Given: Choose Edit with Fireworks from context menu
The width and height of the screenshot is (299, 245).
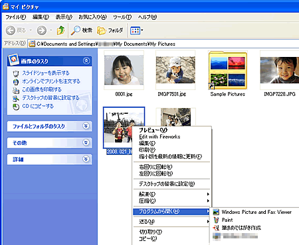Looking at the screenshot, I should pos(171,137).
